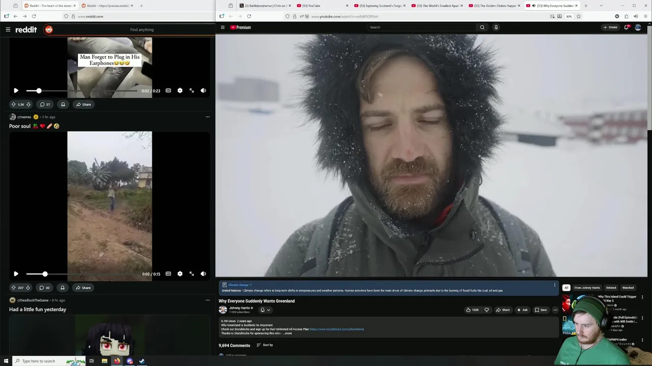Reload the Reddit browser page
Image resolution: width=652 pixels, height=366 pixels.
(34, 16)
